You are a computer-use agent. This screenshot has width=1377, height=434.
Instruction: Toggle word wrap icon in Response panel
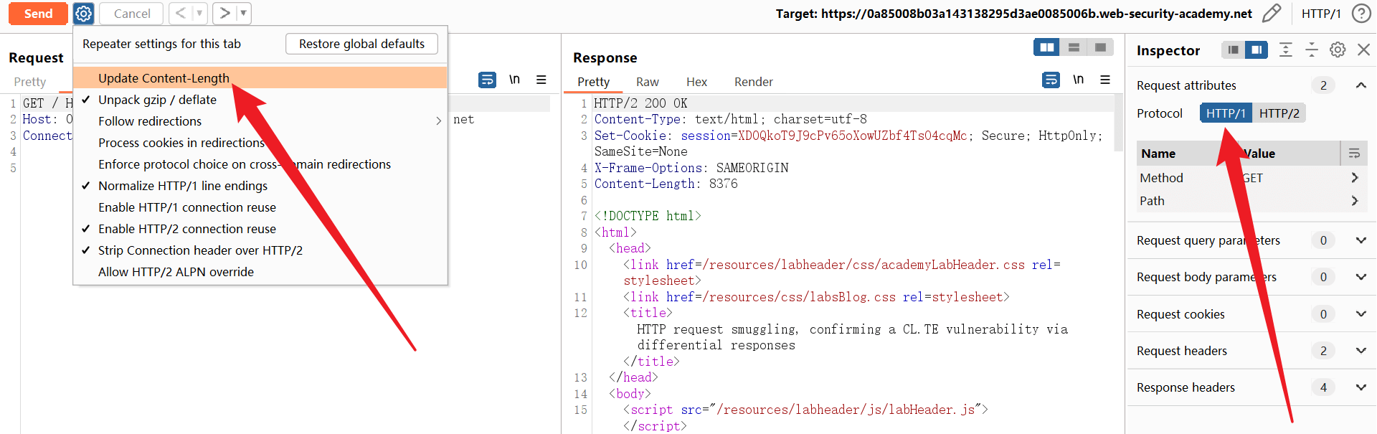[1051, 80]
